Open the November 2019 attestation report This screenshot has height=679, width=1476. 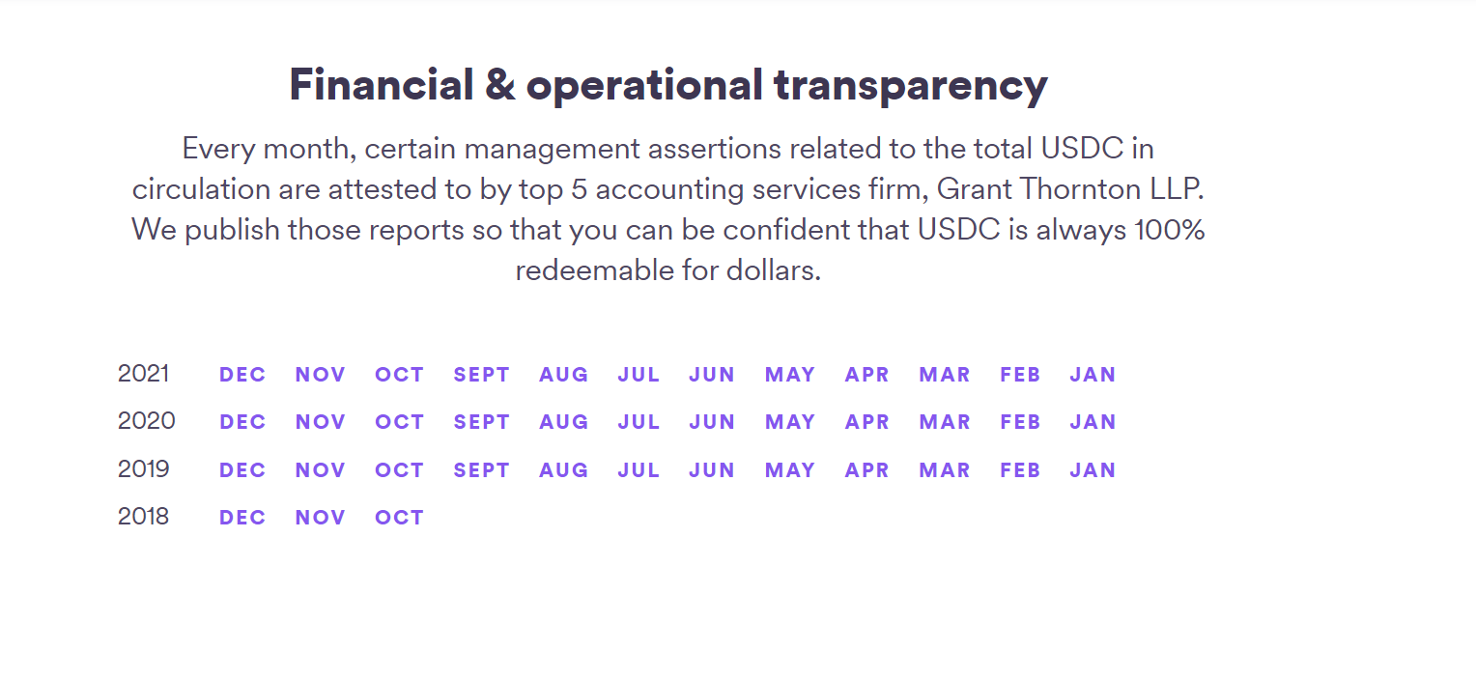click(x=321, y=470)
